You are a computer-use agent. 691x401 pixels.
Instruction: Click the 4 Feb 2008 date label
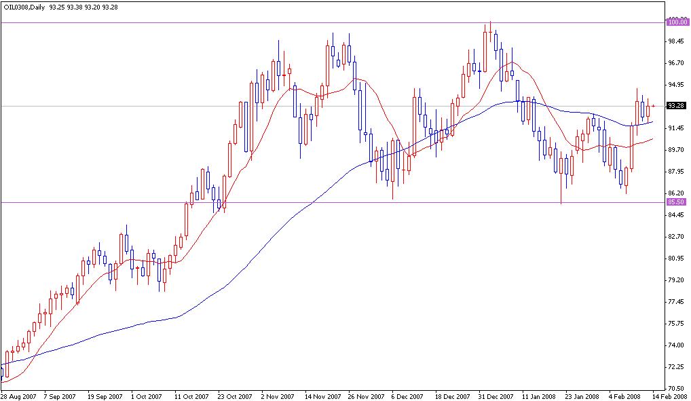click(625, 396)
